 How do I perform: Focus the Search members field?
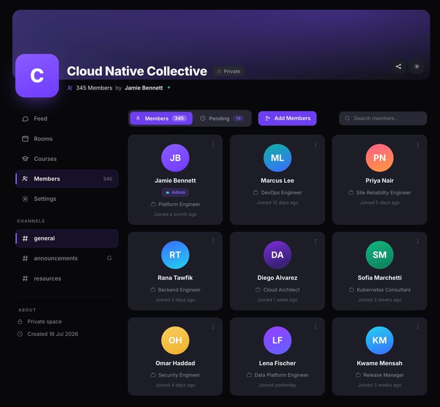pyautogui.click(x=383, y=118)
